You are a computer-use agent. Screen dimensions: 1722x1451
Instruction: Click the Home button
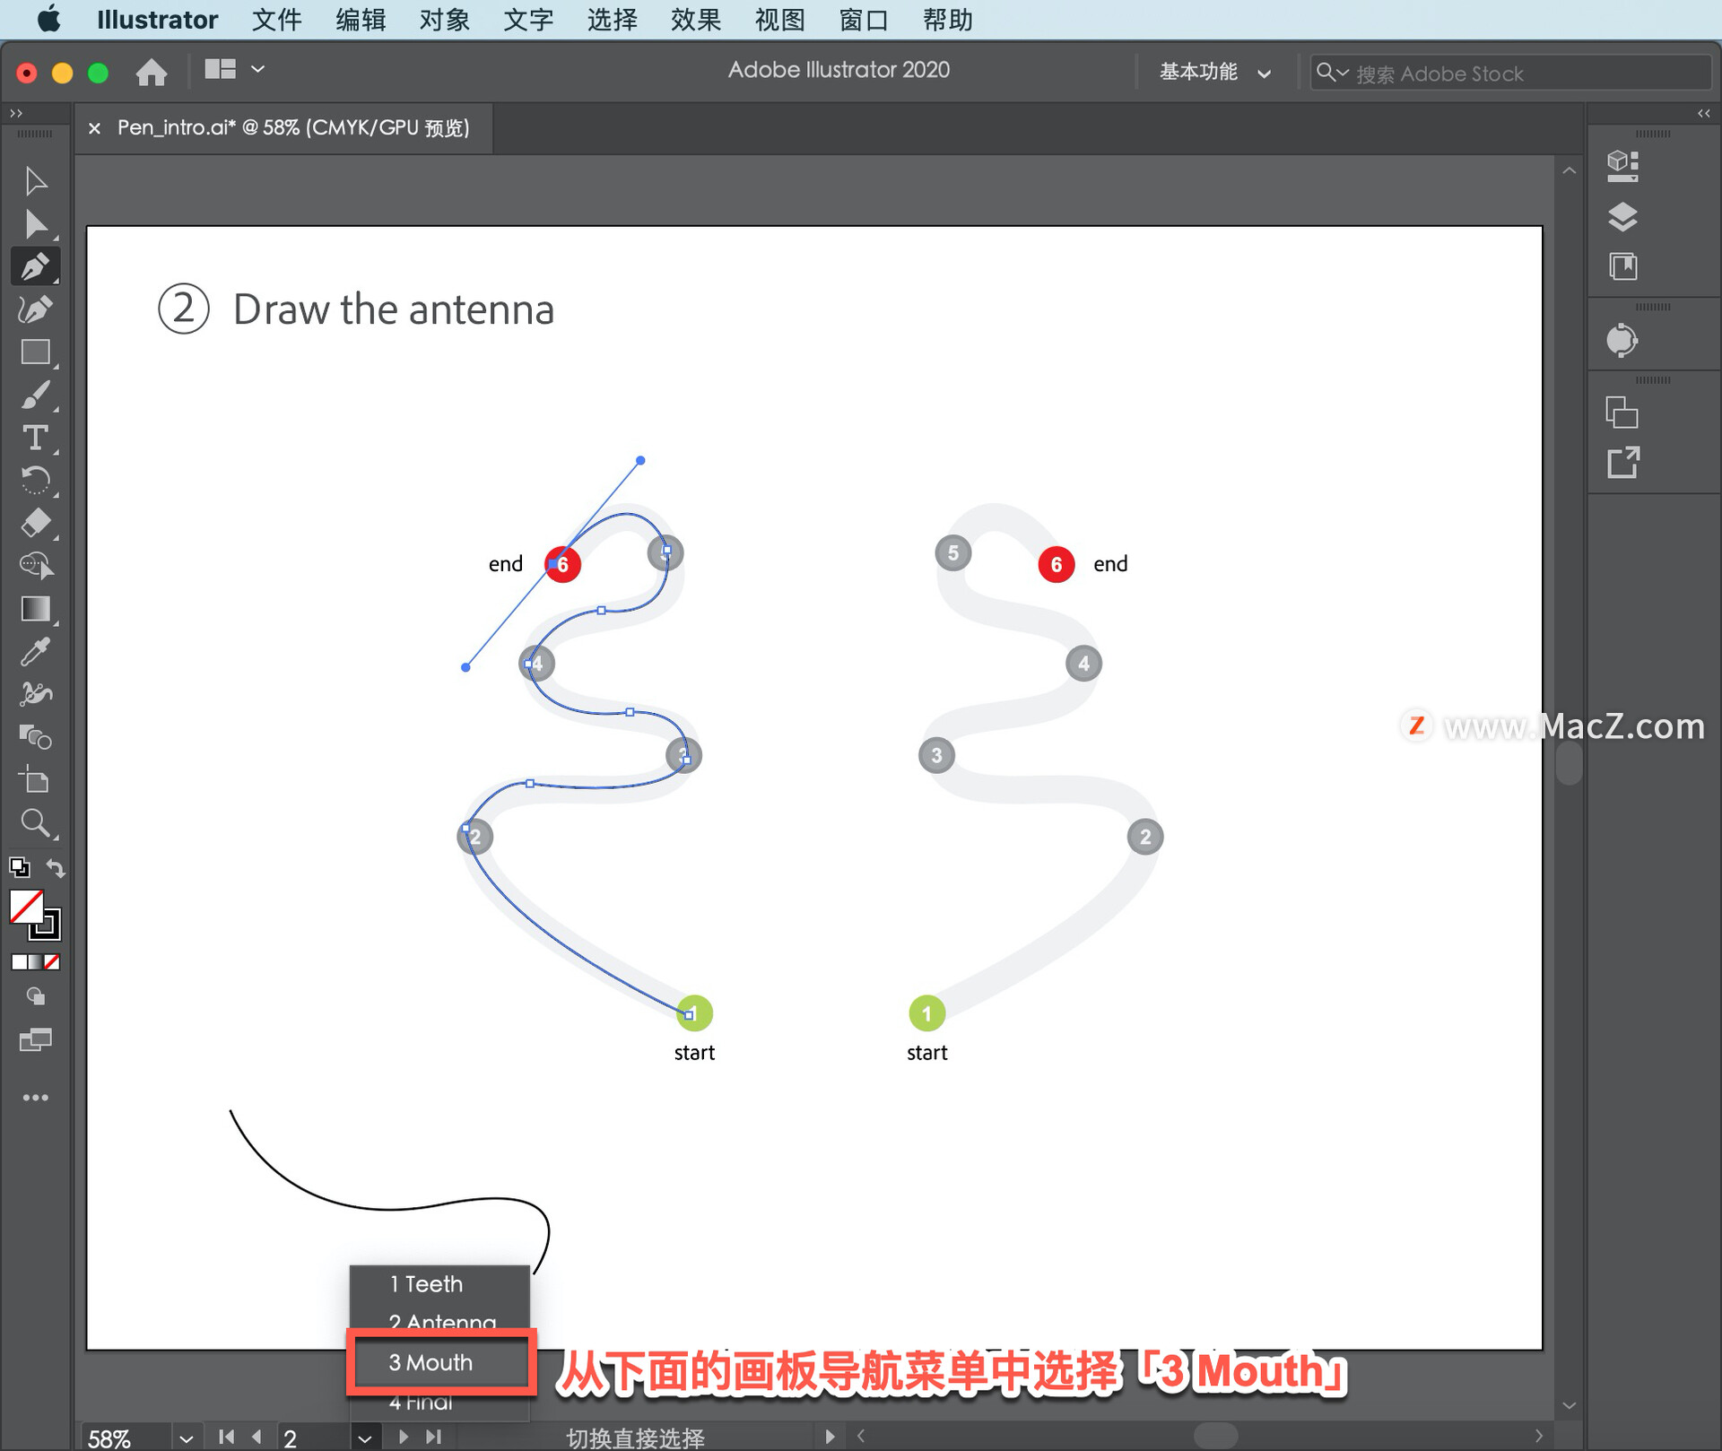[152, 72]
